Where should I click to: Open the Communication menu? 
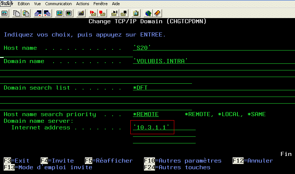[59, 3]
